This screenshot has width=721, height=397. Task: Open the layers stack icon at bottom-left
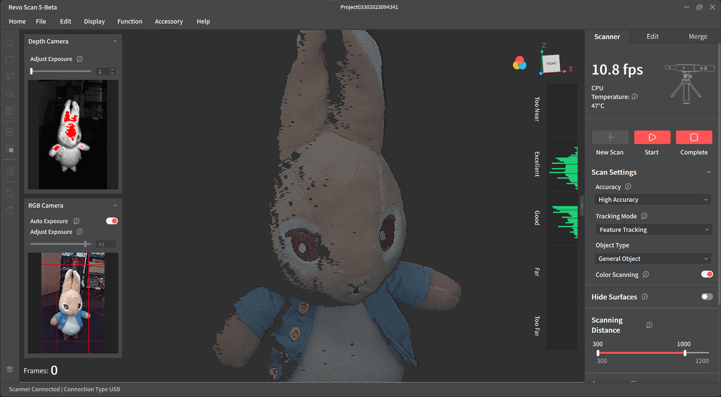click(x=10, y=369)
